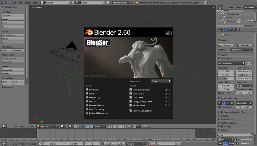
Task: Open the Scene properties tab icon
Action: click(x=230, y=30)
